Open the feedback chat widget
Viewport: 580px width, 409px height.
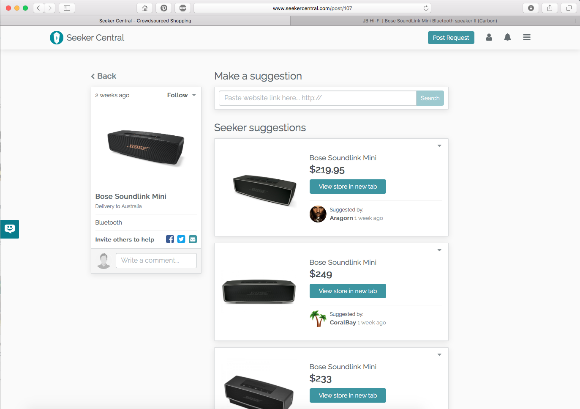(x=10, y=229)
